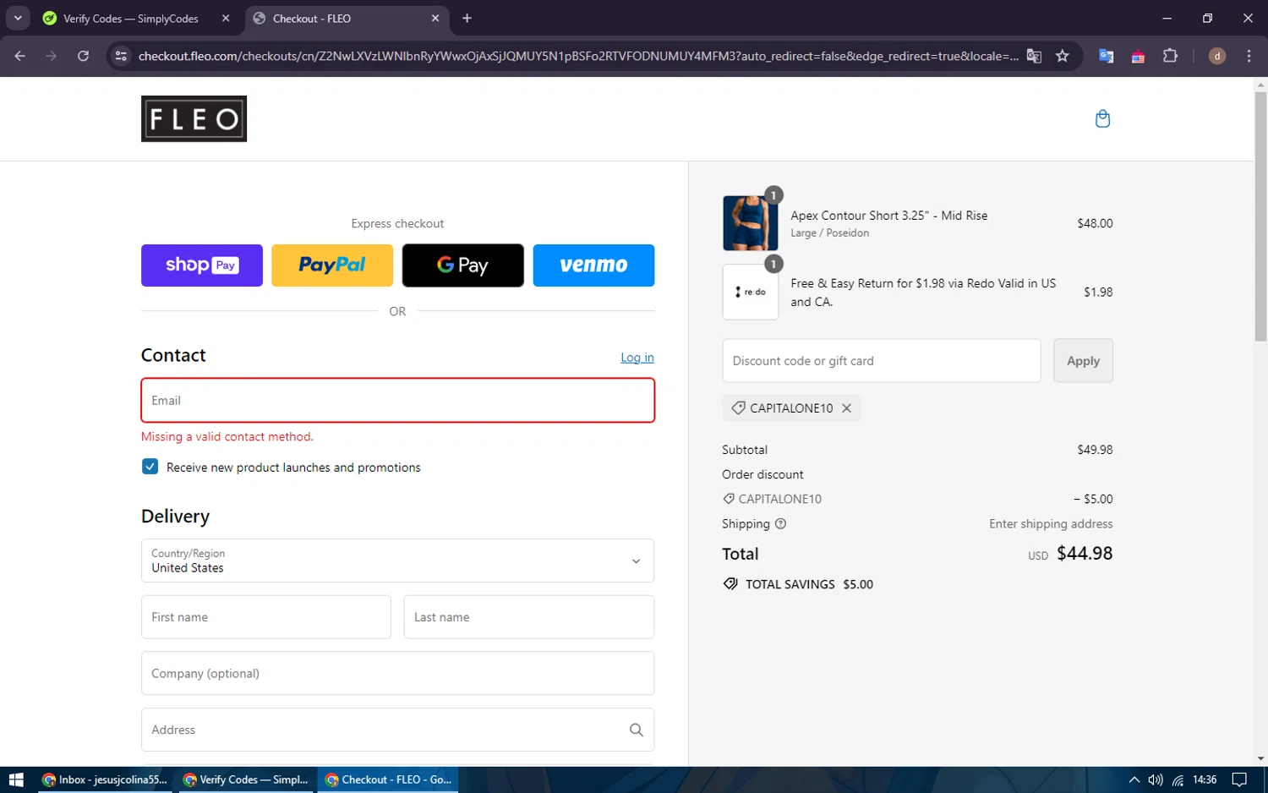The height and width of the screenshot is (793, 1268).
Task: Expand the Country/Region dropdown
Action: pos(397,561)
